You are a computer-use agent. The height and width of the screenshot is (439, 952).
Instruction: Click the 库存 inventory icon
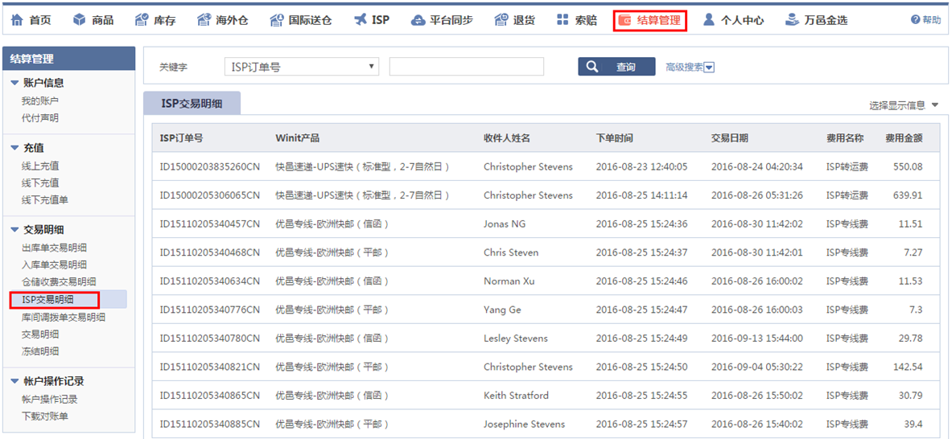[x=142, y=20]
